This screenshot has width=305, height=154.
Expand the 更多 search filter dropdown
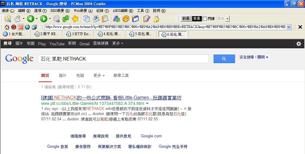pyautogui.click(x=99, y=75)
